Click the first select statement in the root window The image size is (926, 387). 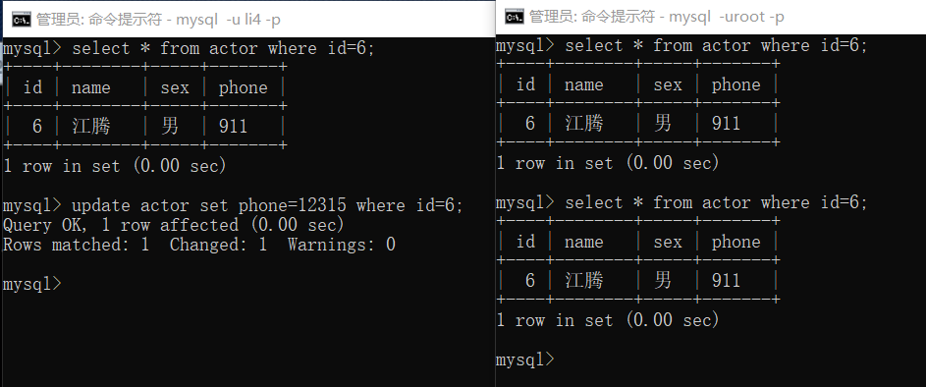[681, 45]
